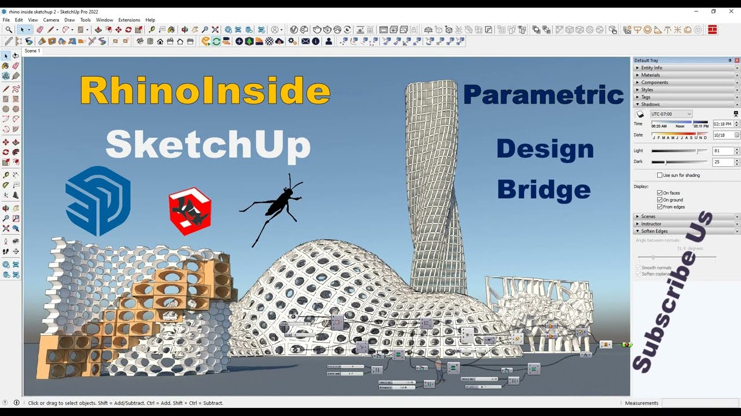Click the time field showing 02:18 PM
Image resolution: width=741 pixels, height=416 pixels.
(x=723, y=124)
